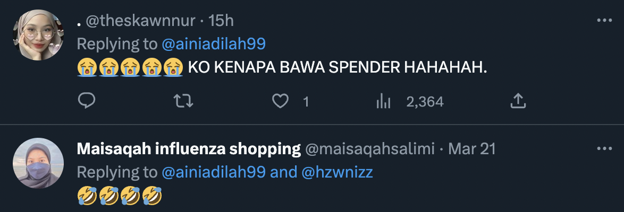Reply to the theskawnnur tweet

point(86,102)
